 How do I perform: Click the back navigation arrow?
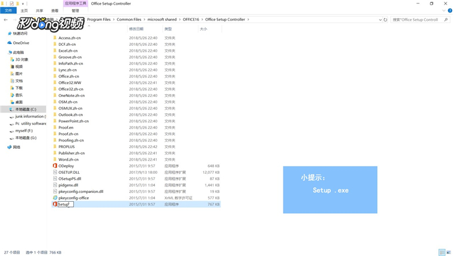click(6, 20)
